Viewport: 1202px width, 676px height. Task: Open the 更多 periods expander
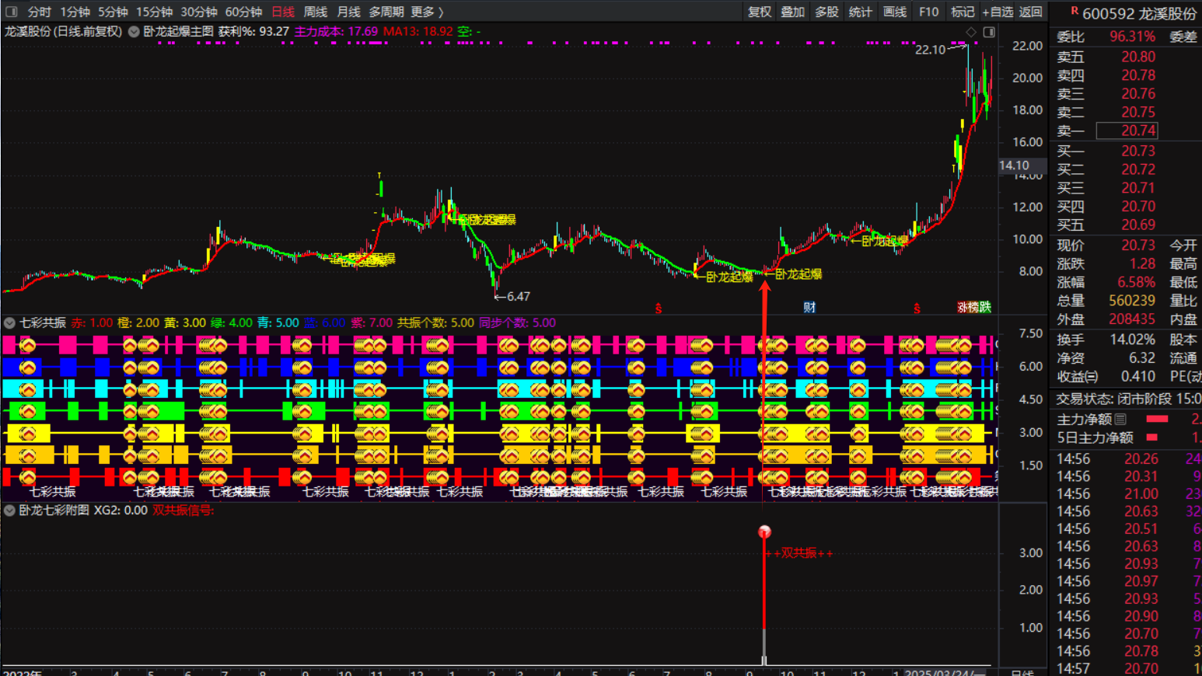pos(427,12)
